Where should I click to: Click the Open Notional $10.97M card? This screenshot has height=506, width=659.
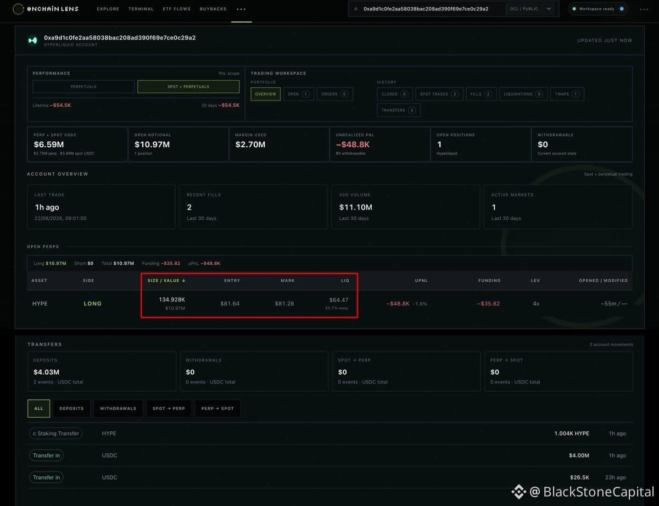coord(178,144)
